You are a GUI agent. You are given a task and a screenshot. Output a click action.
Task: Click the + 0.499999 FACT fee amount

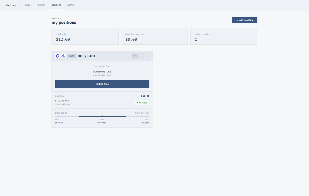[102, 76]
